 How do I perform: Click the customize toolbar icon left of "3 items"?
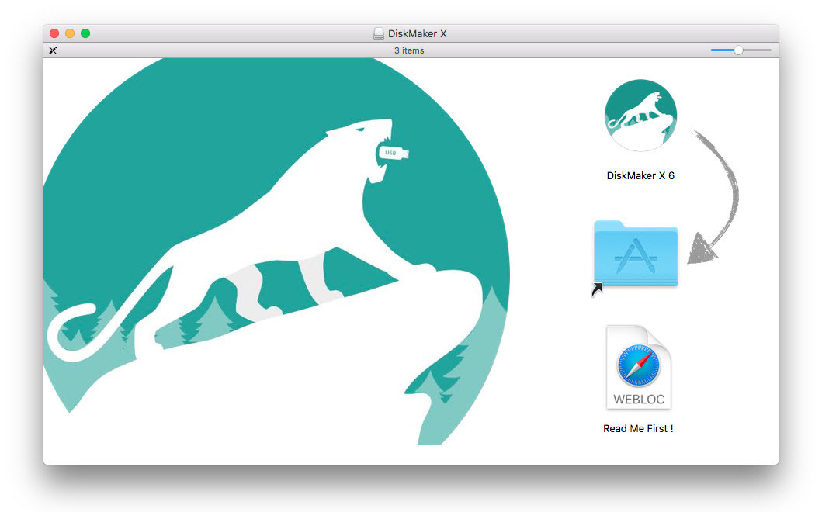point(53,50)
